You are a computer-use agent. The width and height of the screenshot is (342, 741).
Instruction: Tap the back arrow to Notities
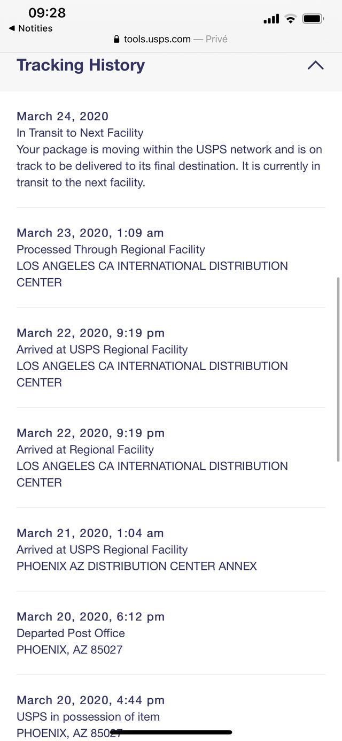pyautogui.click(x=12, y=28)
